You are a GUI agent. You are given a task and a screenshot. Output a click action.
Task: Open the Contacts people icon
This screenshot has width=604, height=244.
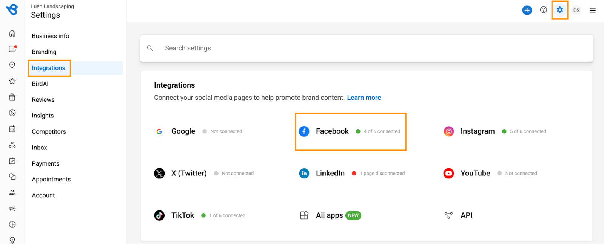pyautogui.click(x=12, y=192)
